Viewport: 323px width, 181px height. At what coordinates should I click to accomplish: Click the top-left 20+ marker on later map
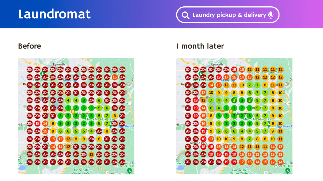pyautogui.click(x=188, y=70)
